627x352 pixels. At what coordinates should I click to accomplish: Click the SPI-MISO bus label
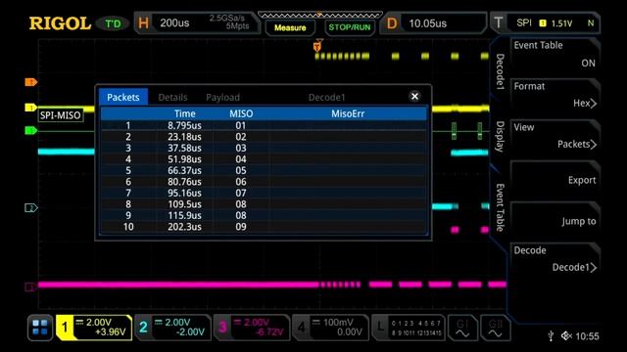[61, 115]
